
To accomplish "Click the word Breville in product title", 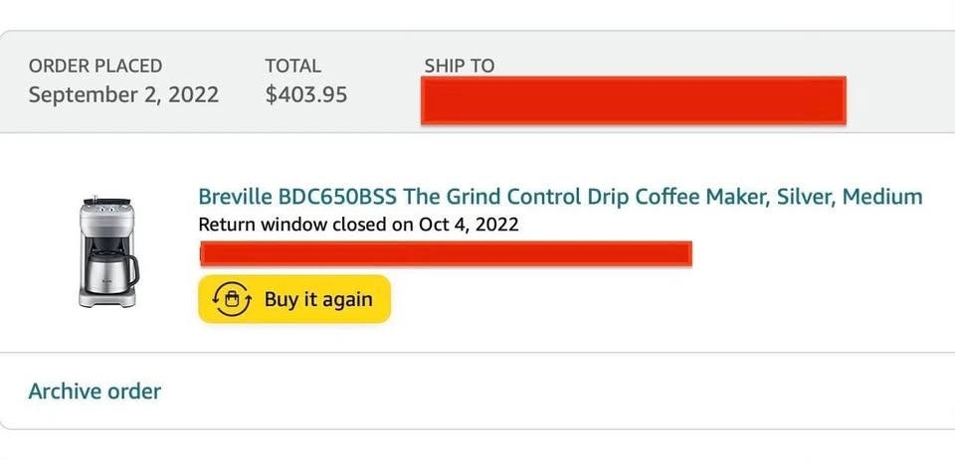I will pyautogui.click(x=235, y=196).
